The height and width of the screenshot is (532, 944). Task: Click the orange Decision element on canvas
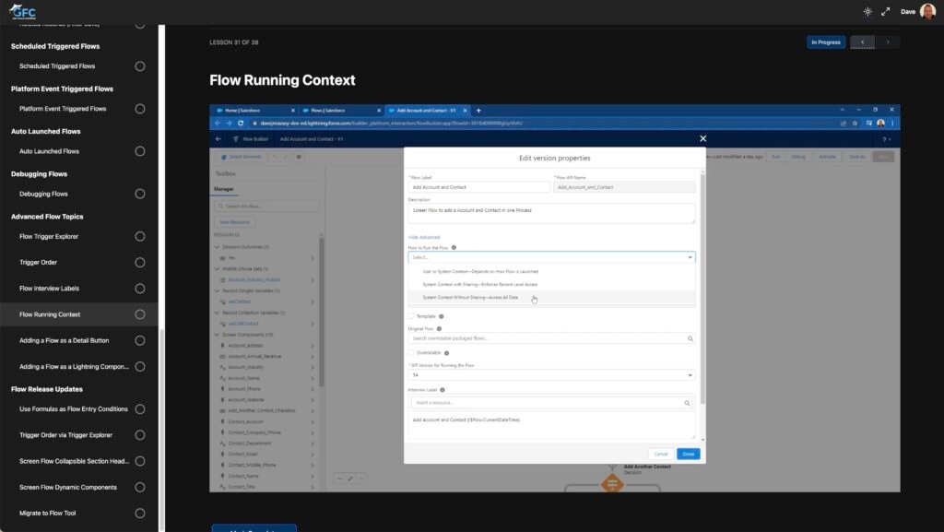click(612, 483)
